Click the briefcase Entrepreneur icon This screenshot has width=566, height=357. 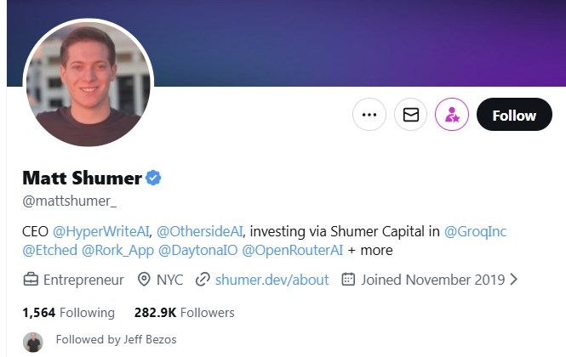(31, 280)
